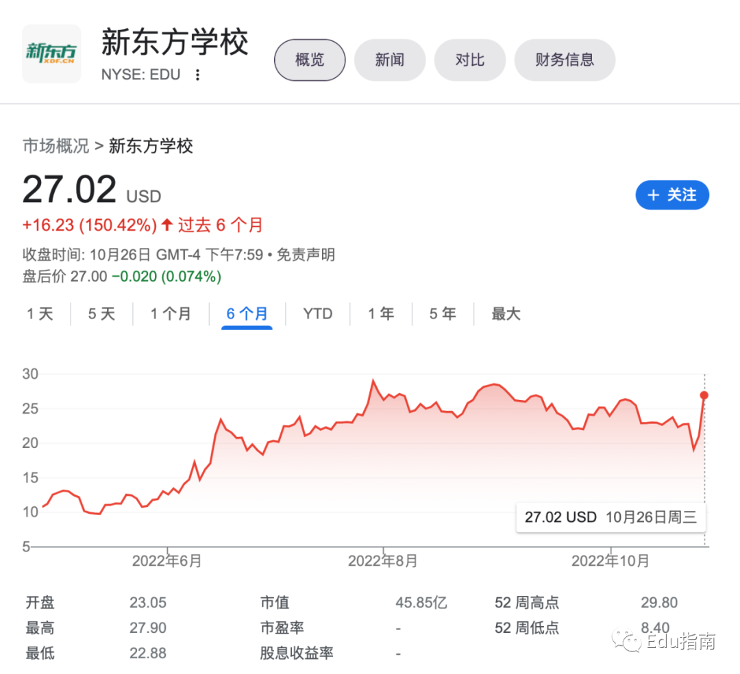Click the 27.02 USD 10月26日周三 tooltip
740x674 pixels.
click(x=610, y=517)
